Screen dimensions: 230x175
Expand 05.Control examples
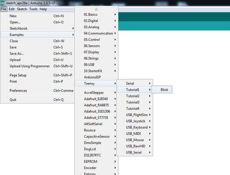click(96, 39)
